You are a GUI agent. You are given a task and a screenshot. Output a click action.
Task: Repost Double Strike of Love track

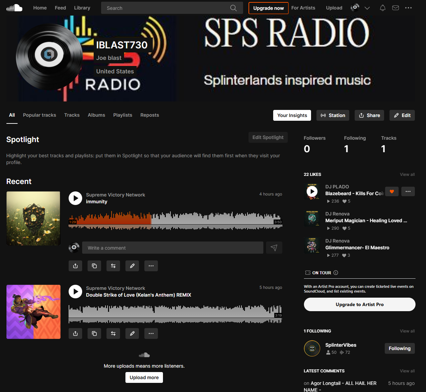[113, 333]
